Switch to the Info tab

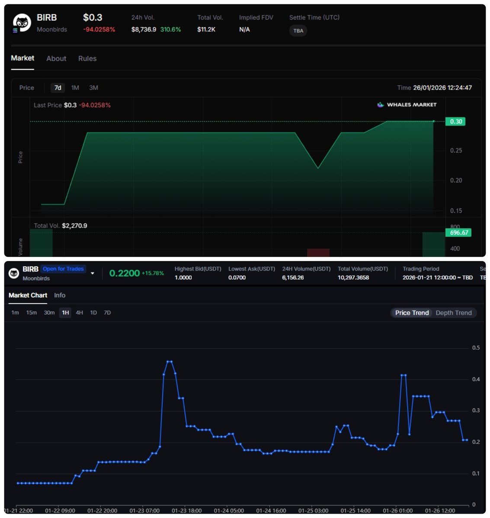point(60,295)
